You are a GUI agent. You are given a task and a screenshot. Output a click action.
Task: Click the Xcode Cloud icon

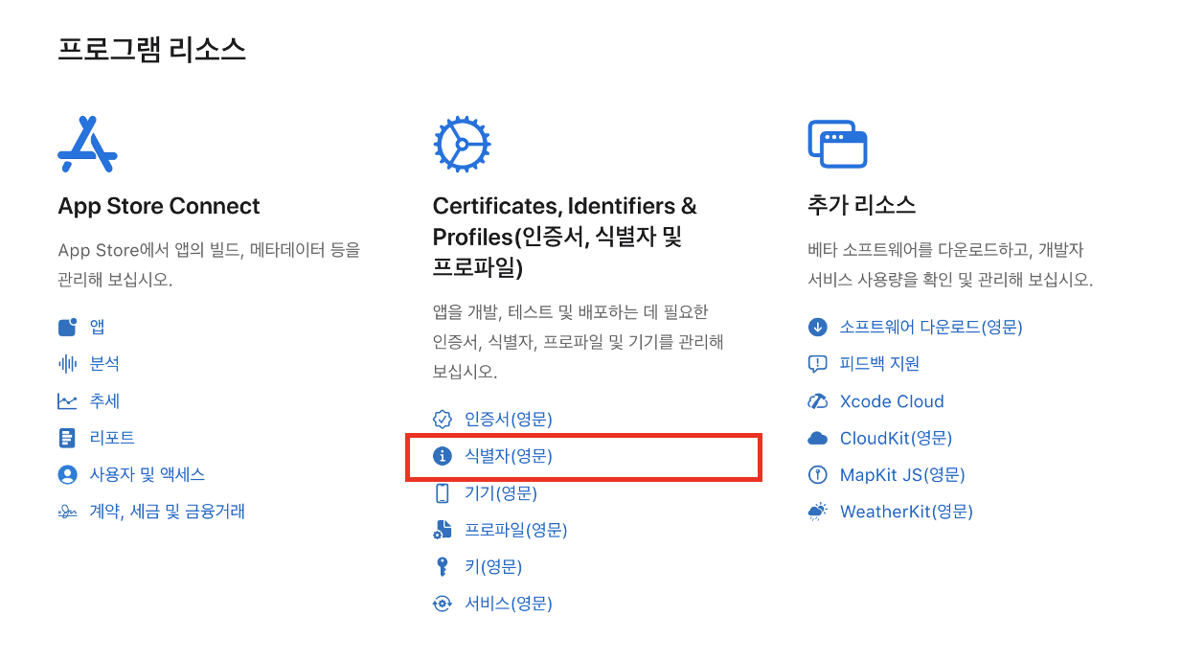coord(817,401)
